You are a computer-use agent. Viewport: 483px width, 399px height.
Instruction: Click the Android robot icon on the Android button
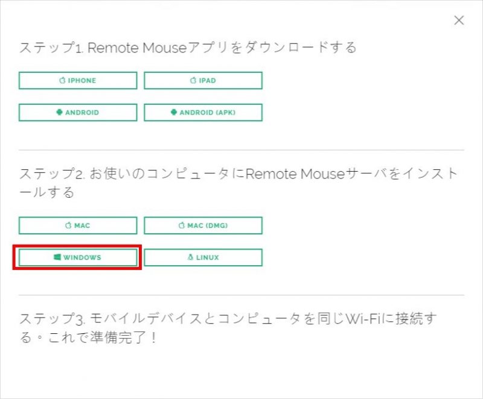point(59,112)
